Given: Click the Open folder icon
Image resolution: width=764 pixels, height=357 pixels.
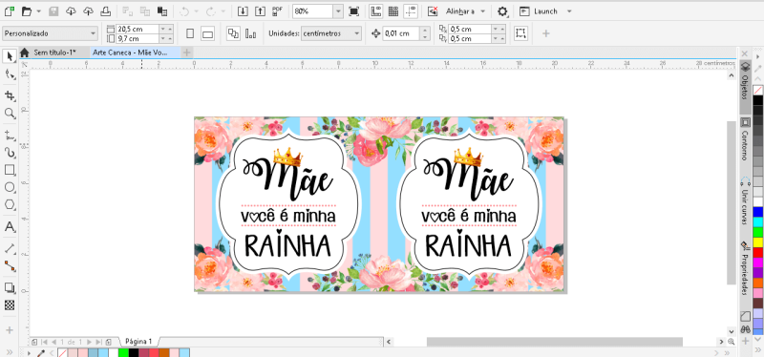Looking at the screenshot, I should (x=27, y=10).
